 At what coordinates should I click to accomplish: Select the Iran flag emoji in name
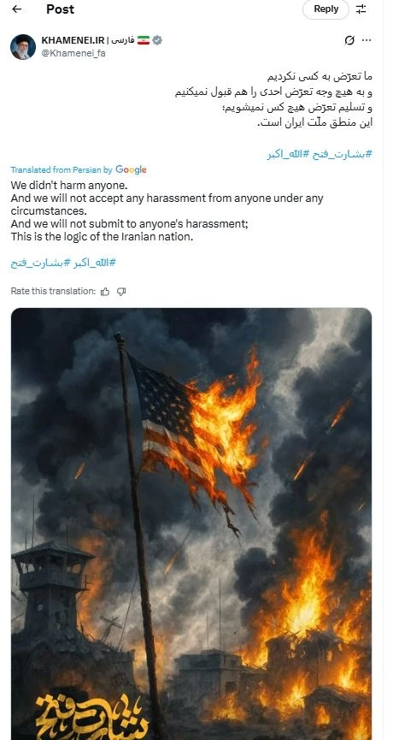[x=144, y=40]
